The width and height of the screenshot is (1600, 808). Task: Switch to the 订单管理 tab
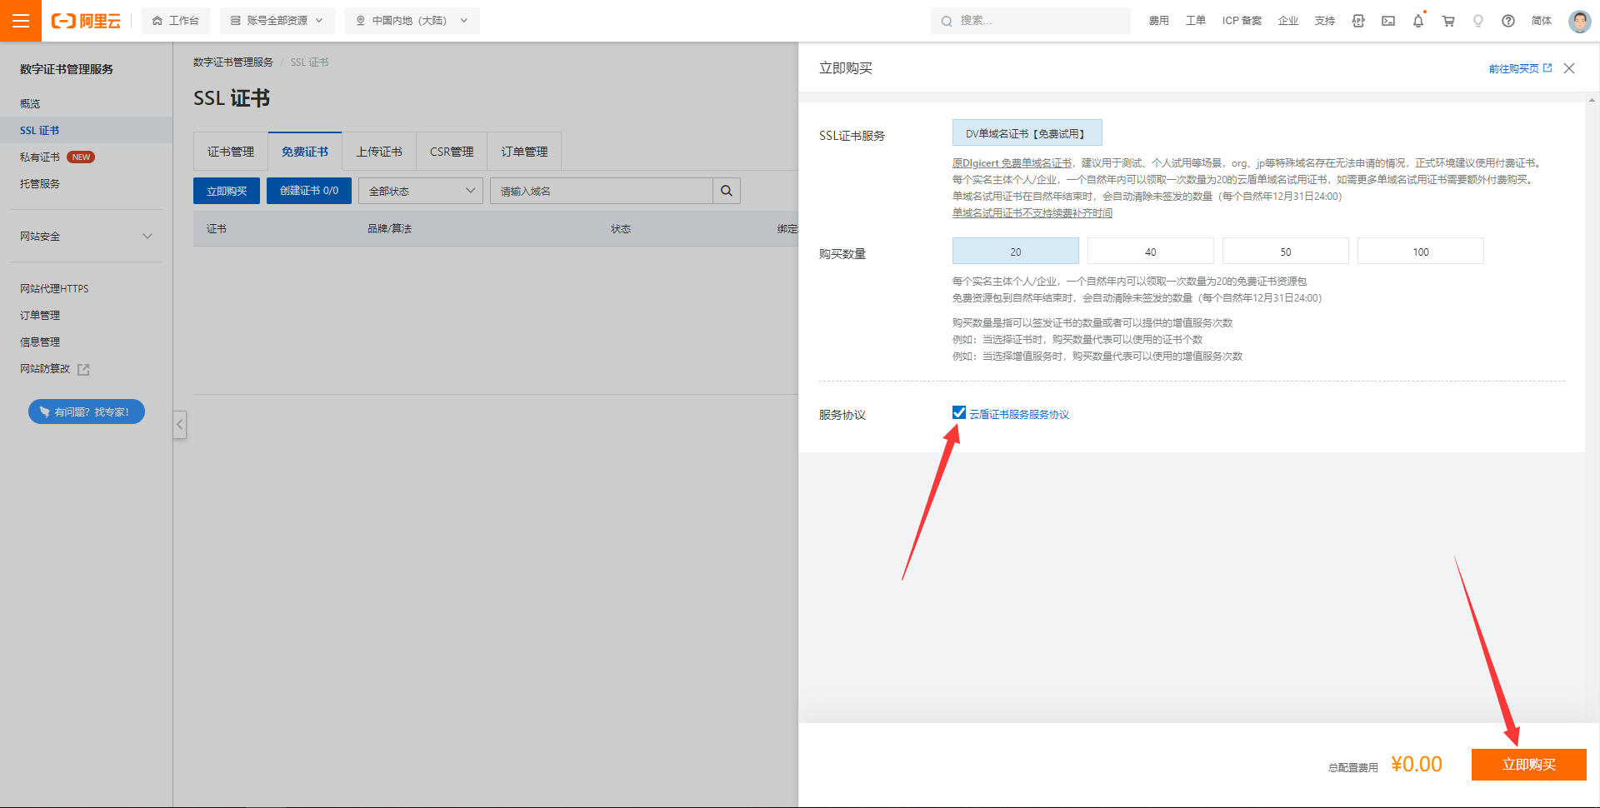[524, 152]
